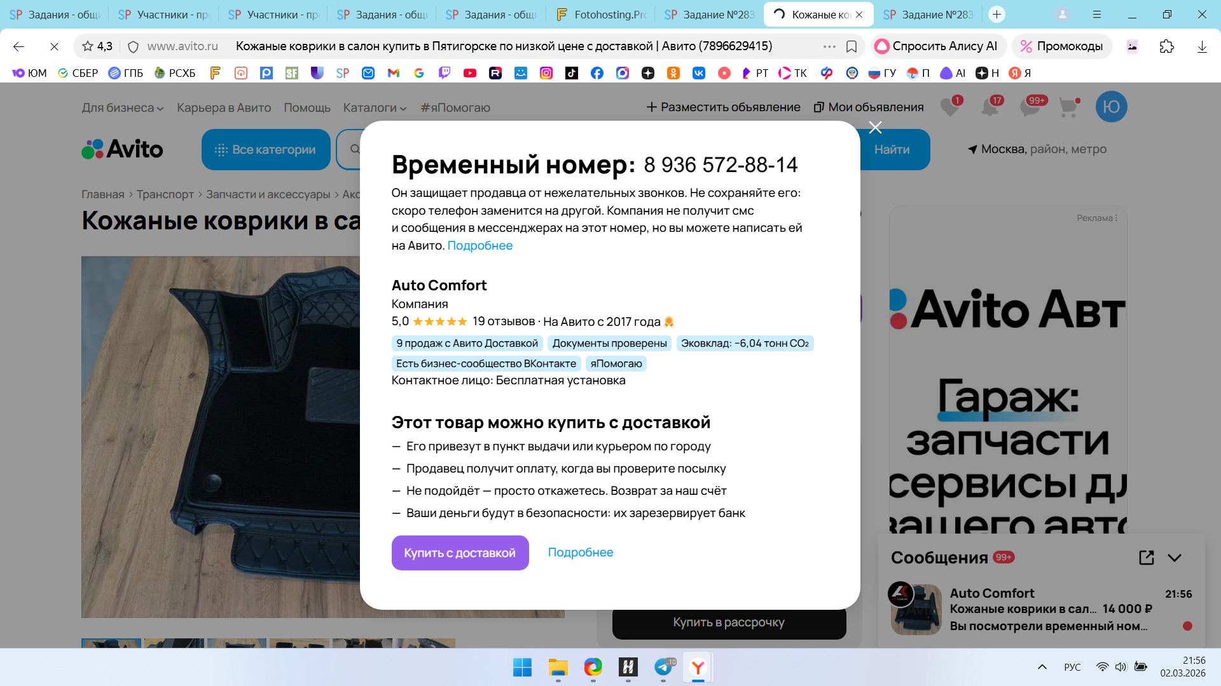Close the temporary number popup
The image size is (1221, 686).
(x=875, y=128)
